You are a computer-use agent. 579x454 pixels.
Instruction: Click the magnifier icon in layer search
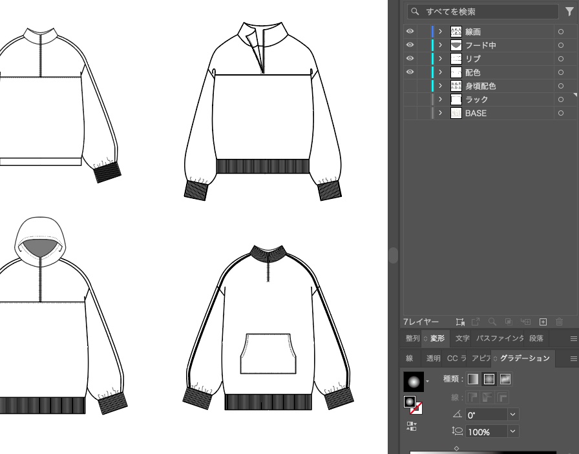(x=415, y=12)
